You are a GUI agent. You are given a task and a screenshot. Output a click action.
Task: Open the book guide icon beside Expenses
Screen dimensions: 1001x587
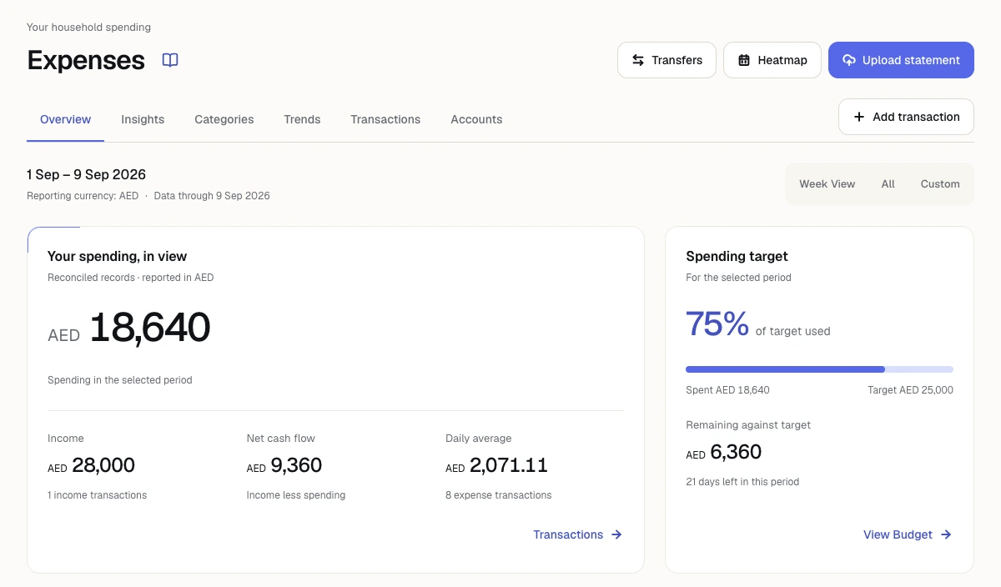coord(170,60)
